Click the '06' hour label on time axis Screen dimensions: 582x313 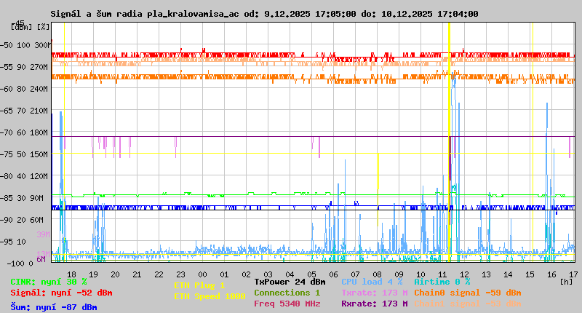[333, 274]
